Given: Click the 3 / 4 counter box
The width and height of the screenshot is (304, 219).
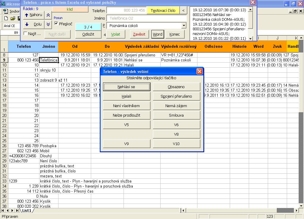Looking at the screenshot, I should (x=88, y=27).
